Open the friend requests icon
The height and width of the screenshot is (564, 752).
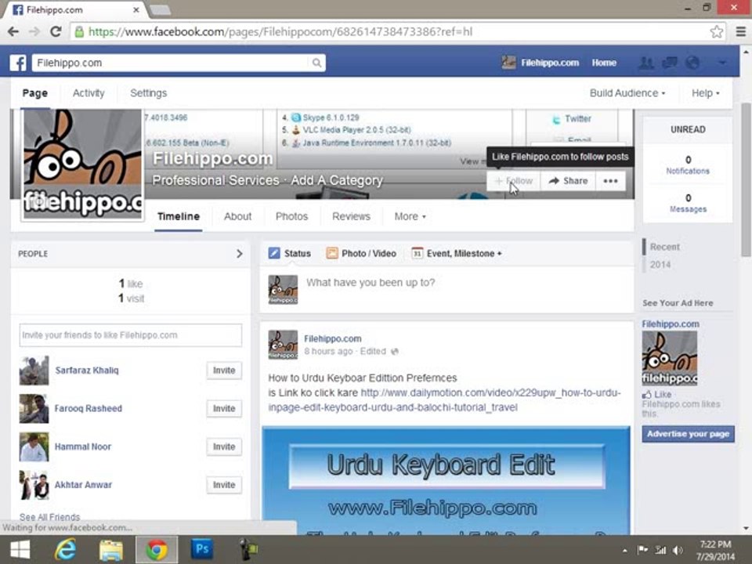click(x=646, y=63)
